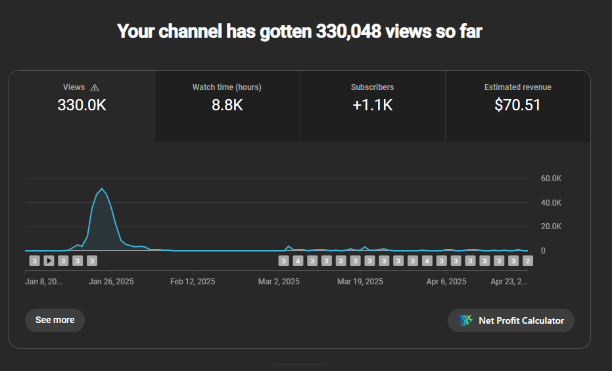Open the Net Profit Calculator button
The width and height of the screenshot is (612, 371).
click(x=511, y=320)
